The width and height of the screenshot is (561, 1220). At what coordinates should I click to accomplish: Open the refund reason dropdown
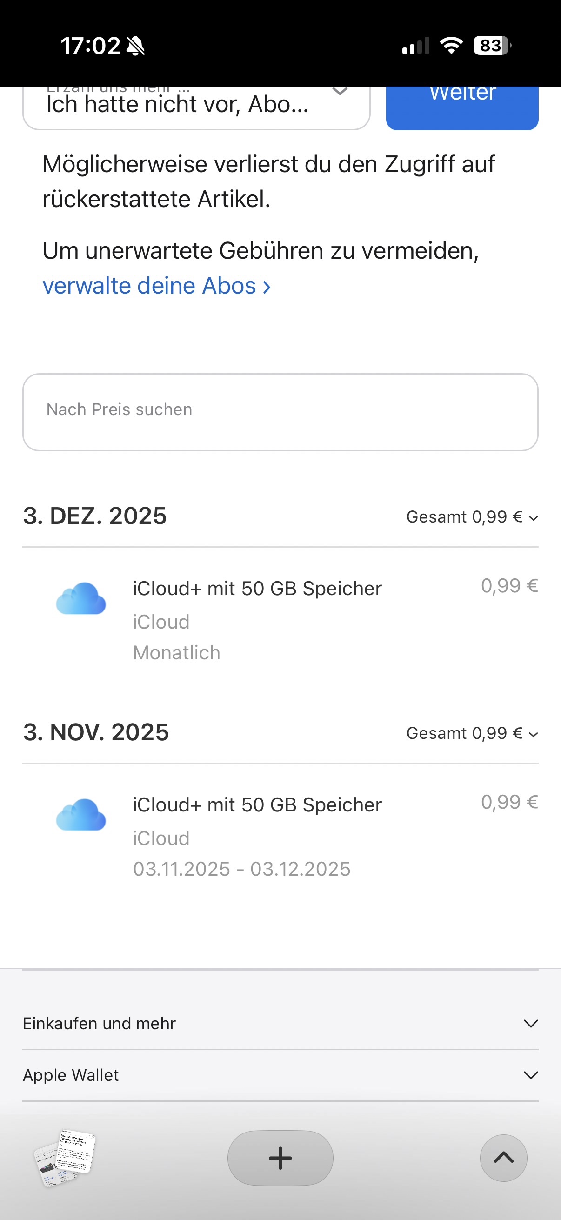(x=196, y=105)
